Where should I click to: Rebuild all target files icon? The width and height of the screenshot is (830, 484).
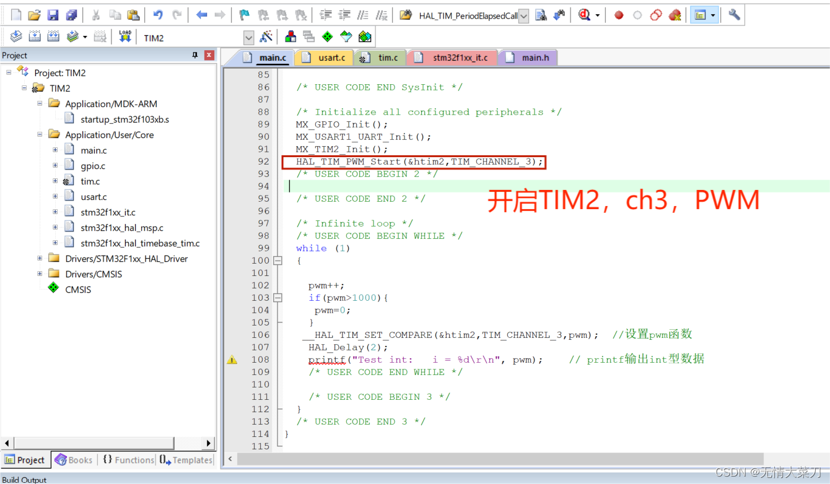tap(54, 37)
